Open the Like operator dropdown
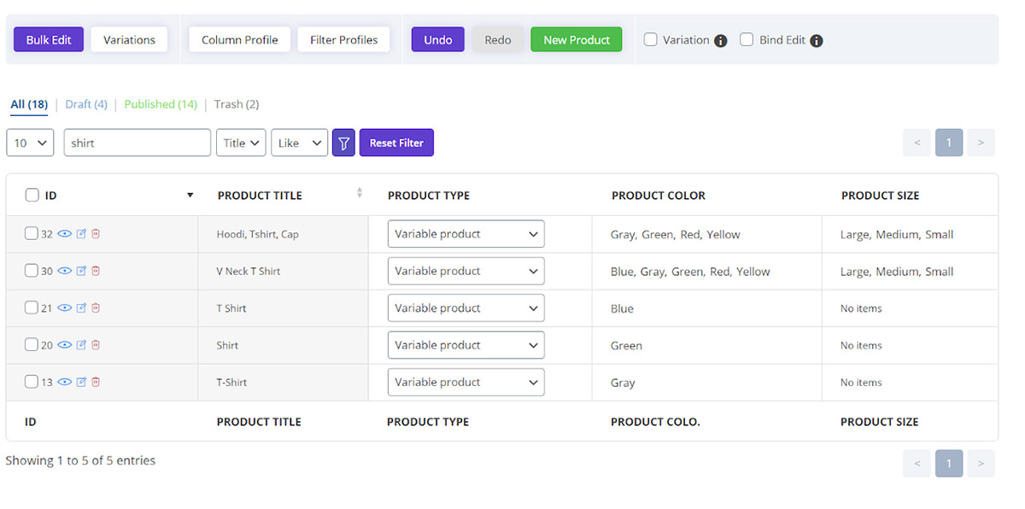 (300, 143)
